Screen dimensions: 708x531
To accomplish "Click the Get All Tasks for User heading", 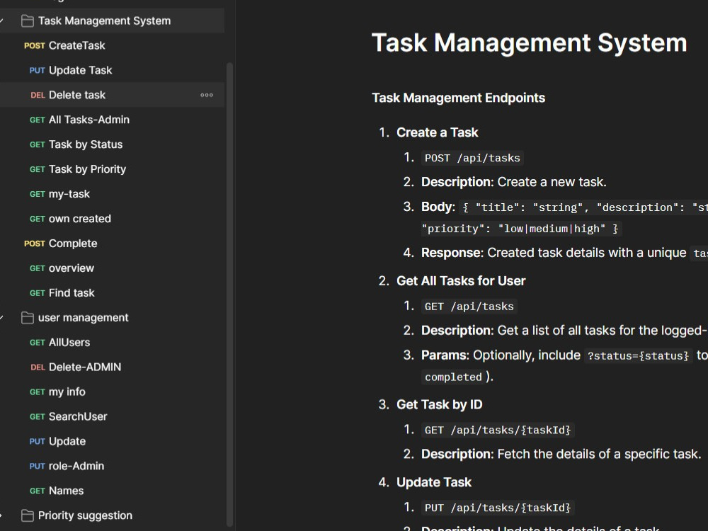I will [x=461, y=281].
